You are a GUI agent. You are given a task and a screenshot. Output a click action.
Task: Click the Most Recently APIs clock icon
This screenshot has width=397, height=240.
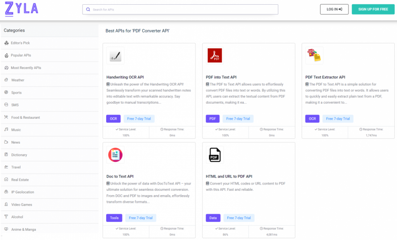click(6, 68)
